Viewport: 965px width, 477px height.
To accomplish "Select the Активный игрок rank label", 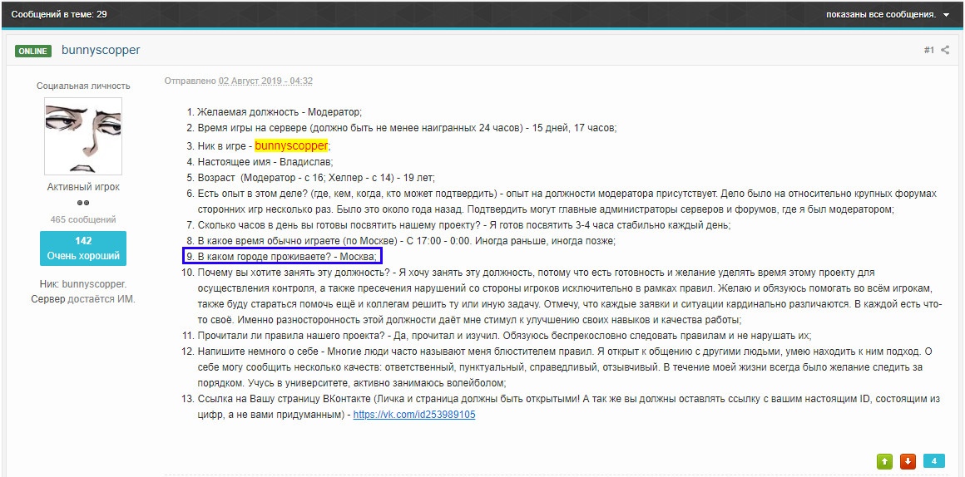I will pyautogui.click(x=83, y=187).
